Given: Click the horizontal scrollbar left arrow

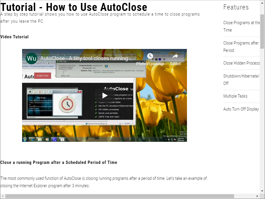Looking at the screenshot, I should coord(3,196).
